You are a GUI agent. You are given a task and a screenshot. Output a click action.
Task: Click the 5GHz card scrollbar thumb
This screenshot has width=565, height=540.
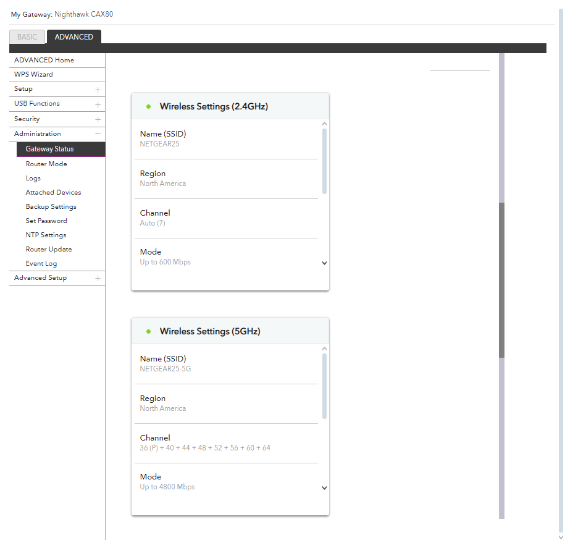pos(324,386)
